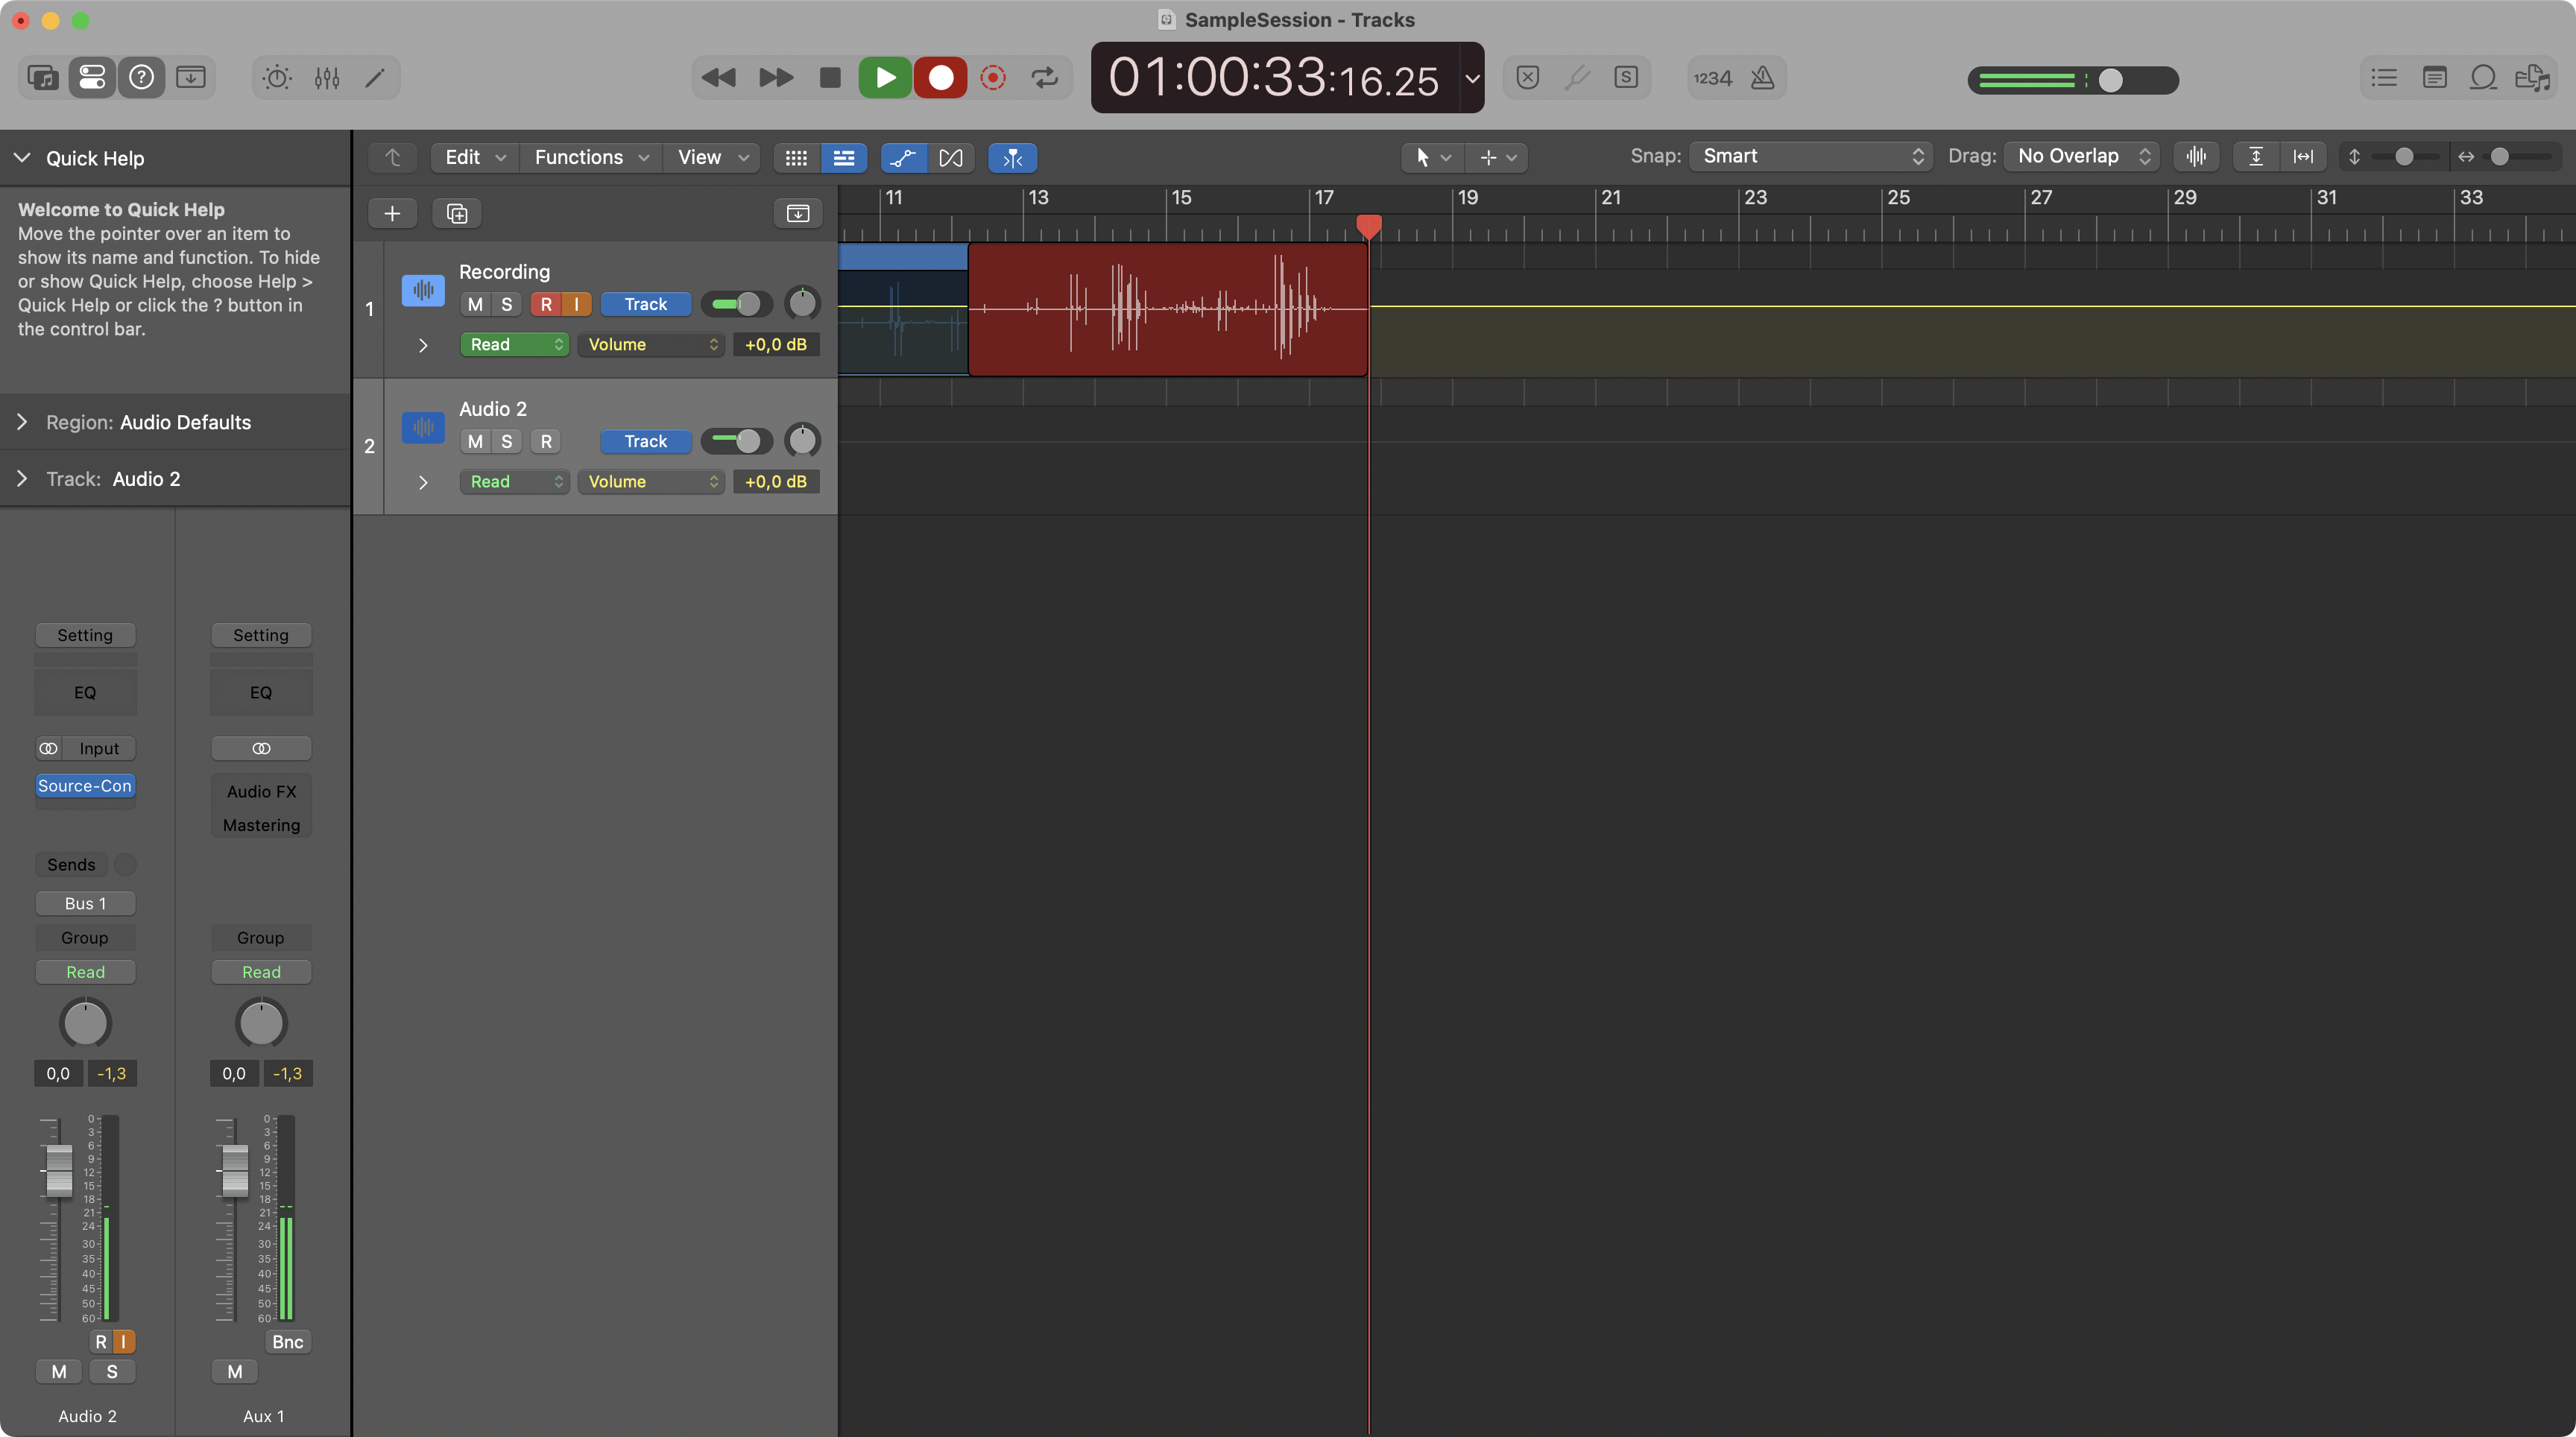
Task: Click the Mixer icon in control bar
Action: coord(327,78)
